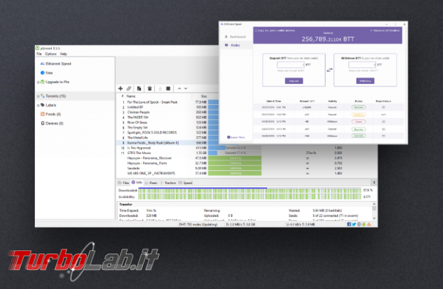This screenshot has height=289, width=443.
Task: Click the Availability pieces bar
Action: click(x=249, y=196)
